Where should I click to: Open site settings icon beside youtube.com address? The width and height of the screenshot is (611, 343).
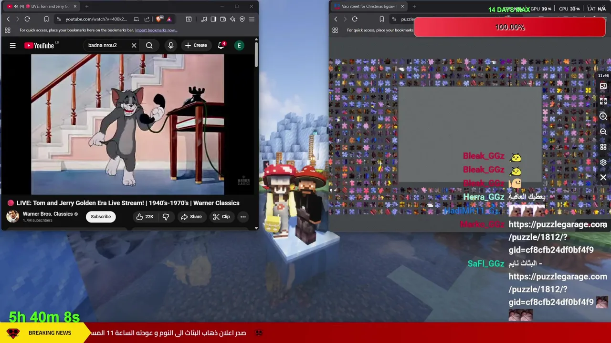58,19
